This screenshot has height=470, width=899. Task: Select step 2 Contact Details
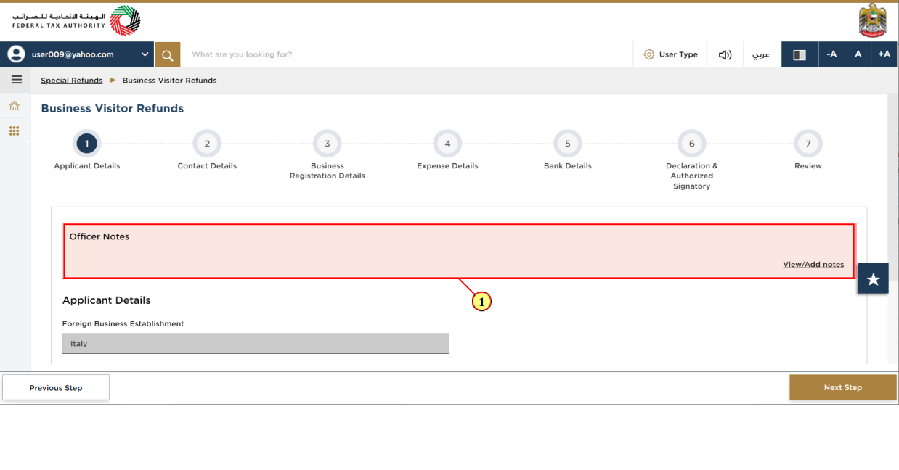pos(207,144)
